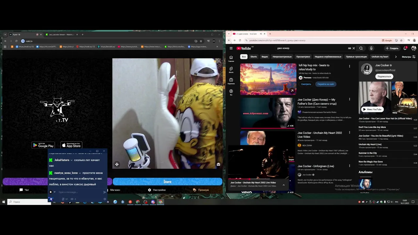Select the Видео filter chip
The width and height of the screenshot is (418, 235).
click(265, 57)
